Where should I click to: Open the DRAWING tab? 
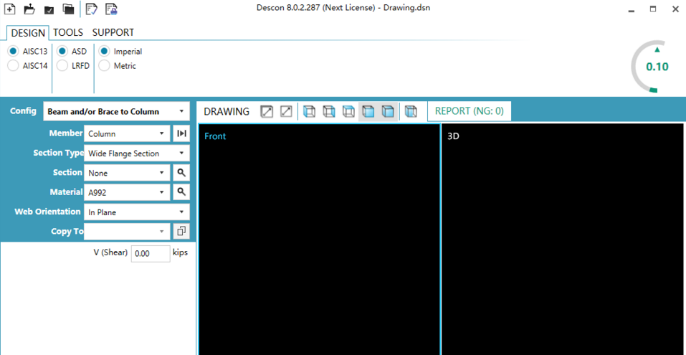[x=227, y=111]
